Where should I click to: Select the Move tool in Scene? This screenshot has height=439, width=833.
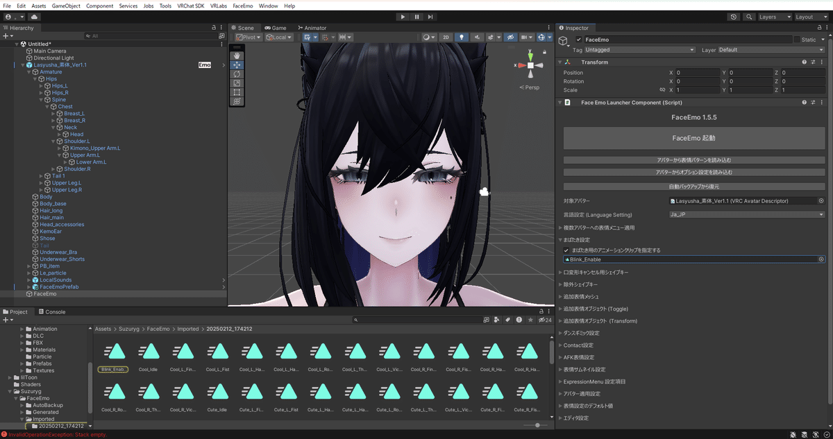point(237,64)
